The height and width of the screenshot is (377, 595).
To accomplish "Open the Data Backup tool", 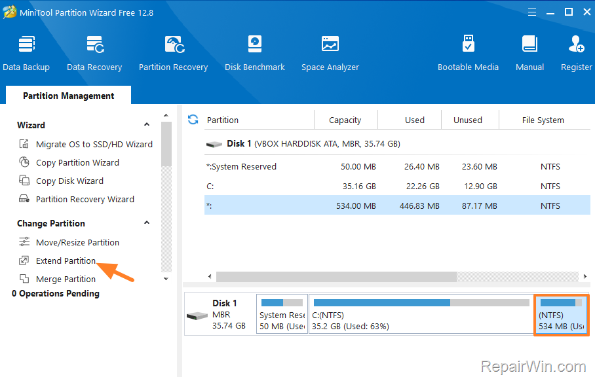I will pos(26,53).
